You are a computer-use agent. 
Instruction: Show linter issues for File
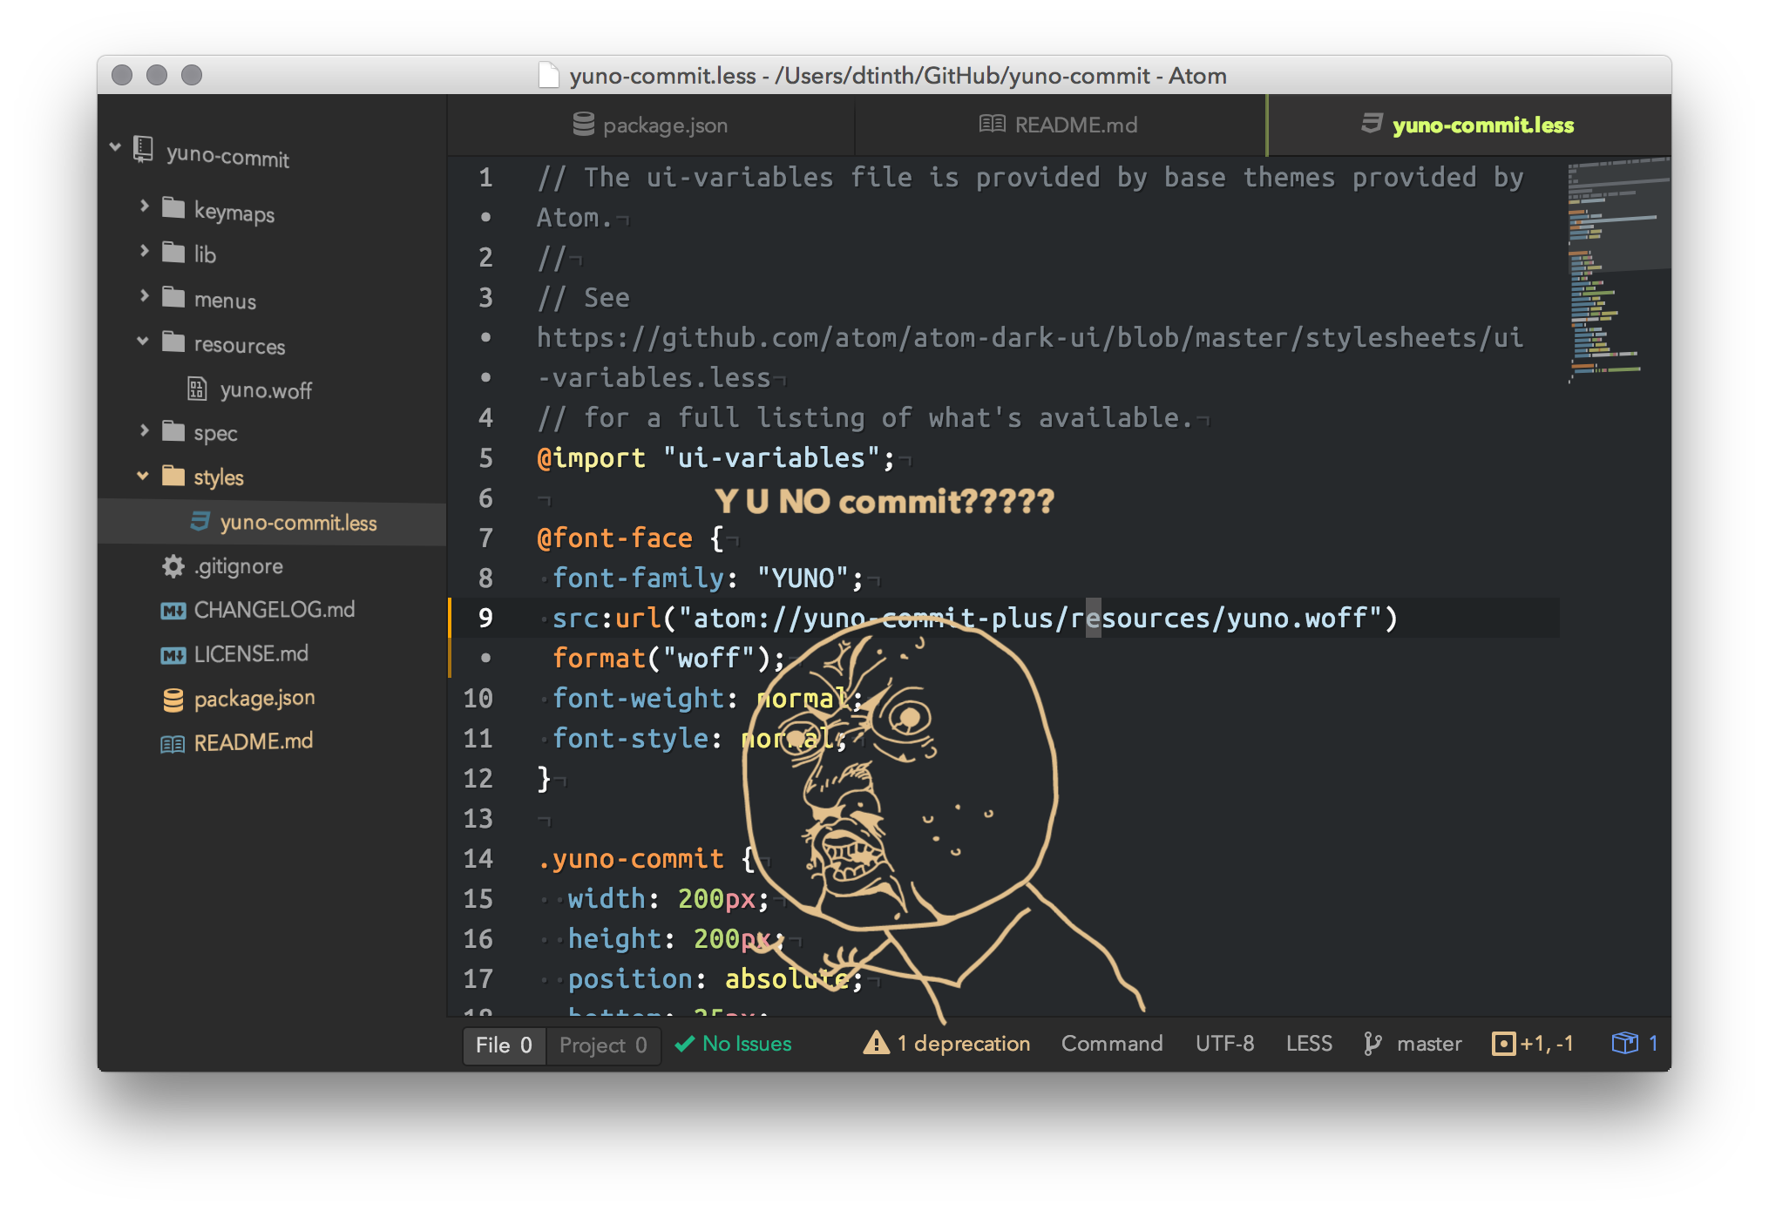coord(504,1045)
